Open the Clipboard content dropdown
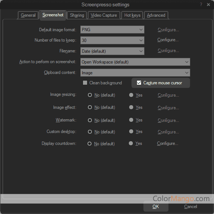 135,73
